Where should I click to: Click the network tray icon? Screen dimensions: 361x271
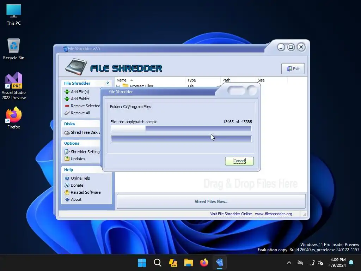click(311, 263)
